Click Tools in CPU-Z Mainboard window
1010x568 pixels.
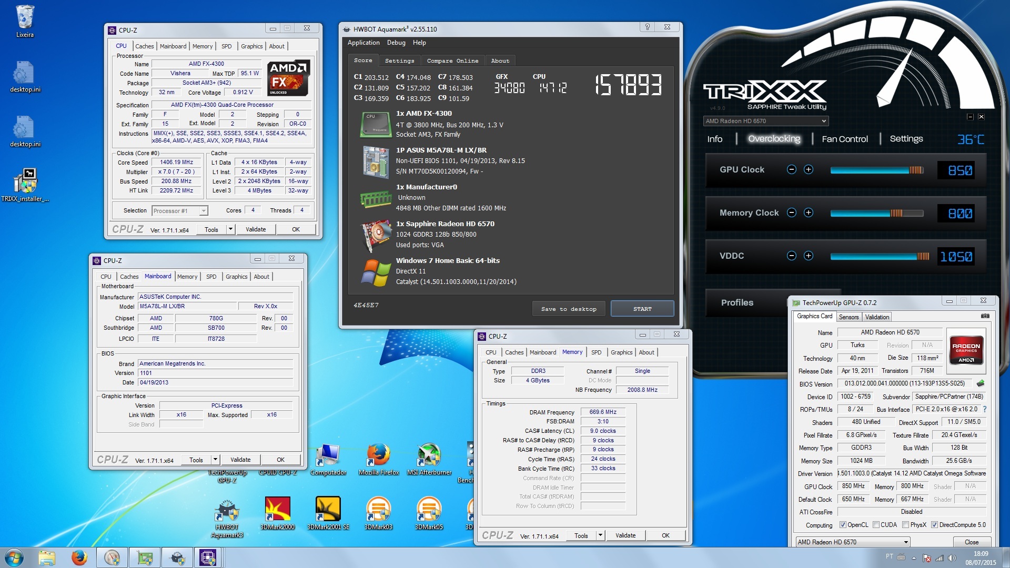[196, 460]
